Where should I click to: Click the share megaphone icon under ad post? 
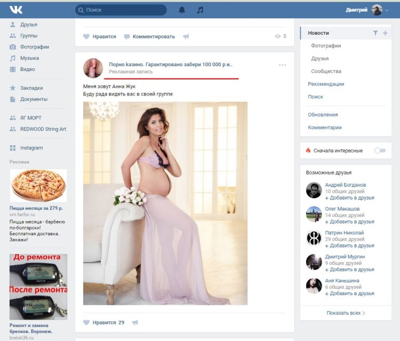tap(135, 322)
